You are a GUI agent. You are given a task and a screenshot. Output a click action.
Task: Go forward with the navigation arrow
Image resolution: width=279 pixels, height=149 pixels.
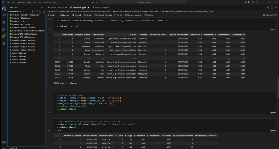point(97,2)
